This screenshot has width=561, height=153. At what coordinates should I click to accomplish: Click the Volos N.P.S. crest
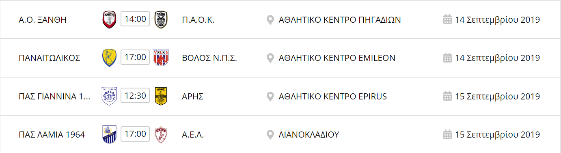click(x=161, y=58)
